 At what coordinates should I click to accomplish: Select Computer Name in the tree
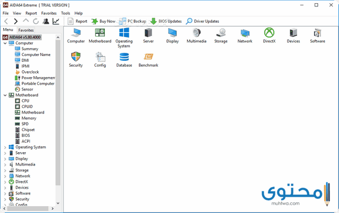point(33,54)
